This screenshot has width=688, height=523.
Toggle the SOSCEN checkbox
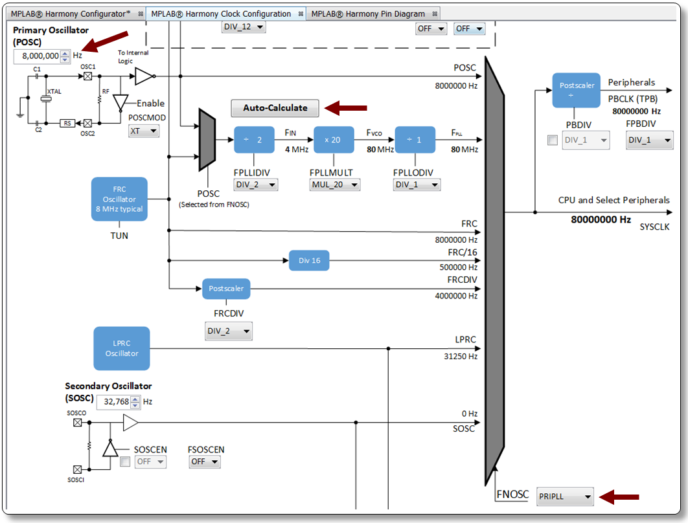point(125,462)
